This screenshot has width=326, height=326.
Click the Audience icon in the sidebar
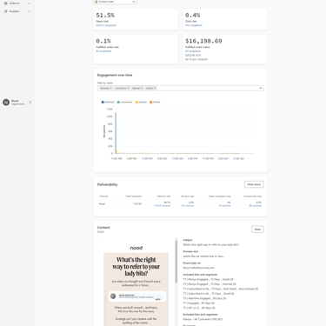[5, 3]
